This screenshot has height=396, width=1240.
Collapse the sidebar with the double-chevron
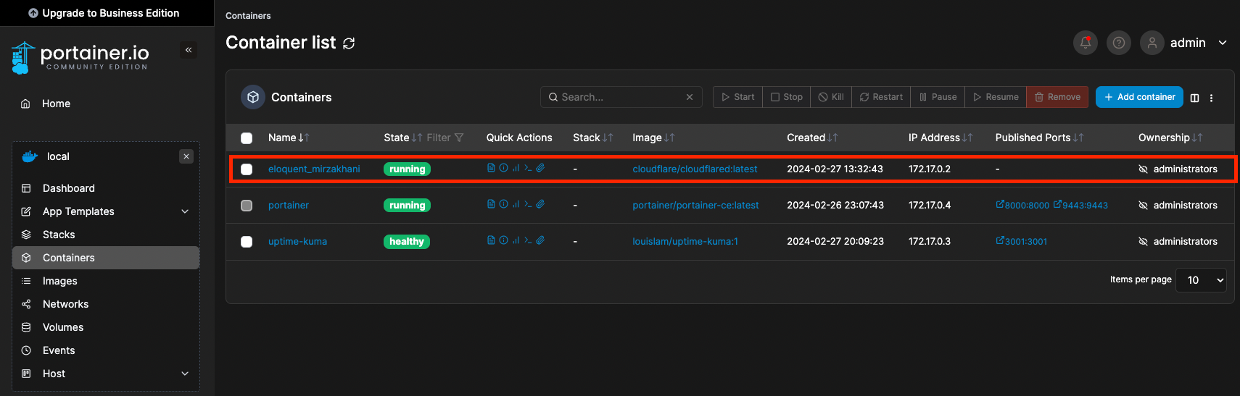(189, 50)
